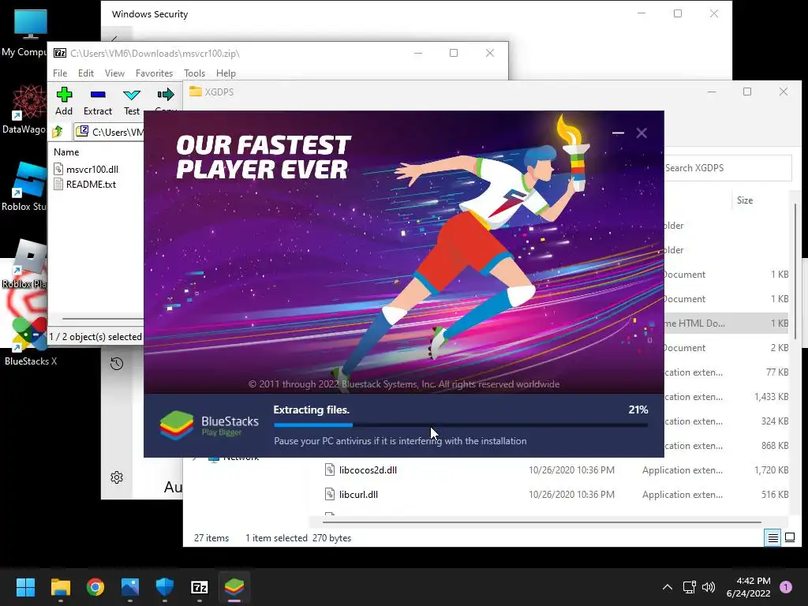Click the BlueStacks logo in installer
Image resolution: width=808 pixels, height=606 pixels.
(x=177, y=425)
